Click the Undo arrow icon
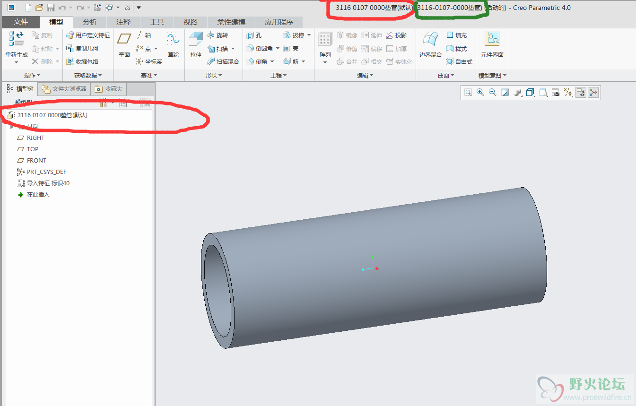 click(x=62, y=8)
